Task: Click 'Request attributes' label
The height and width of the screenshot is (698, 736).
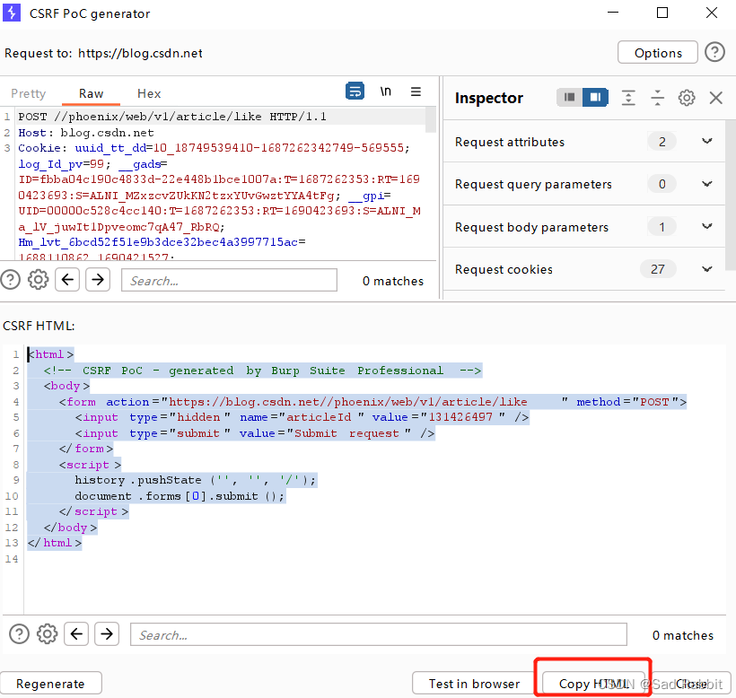Action: pyautogui.click(x=510, y=142)
